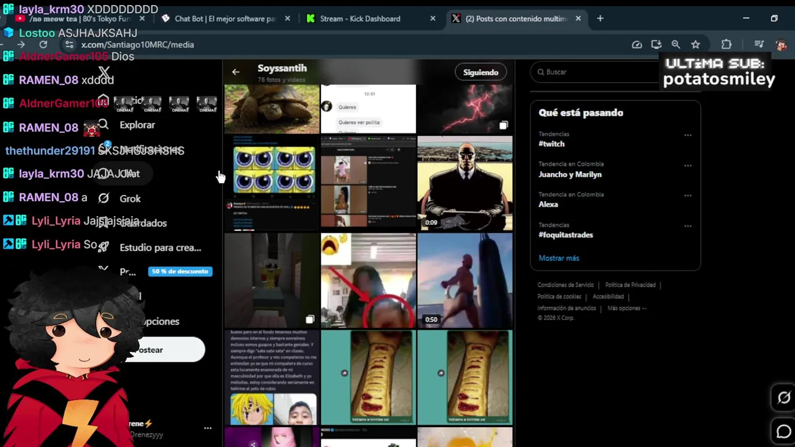Open more options for the Alexa trend

coord(688,196)
